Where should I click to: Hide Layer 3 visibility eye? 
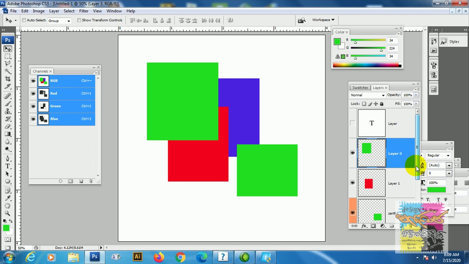[352, 153]
